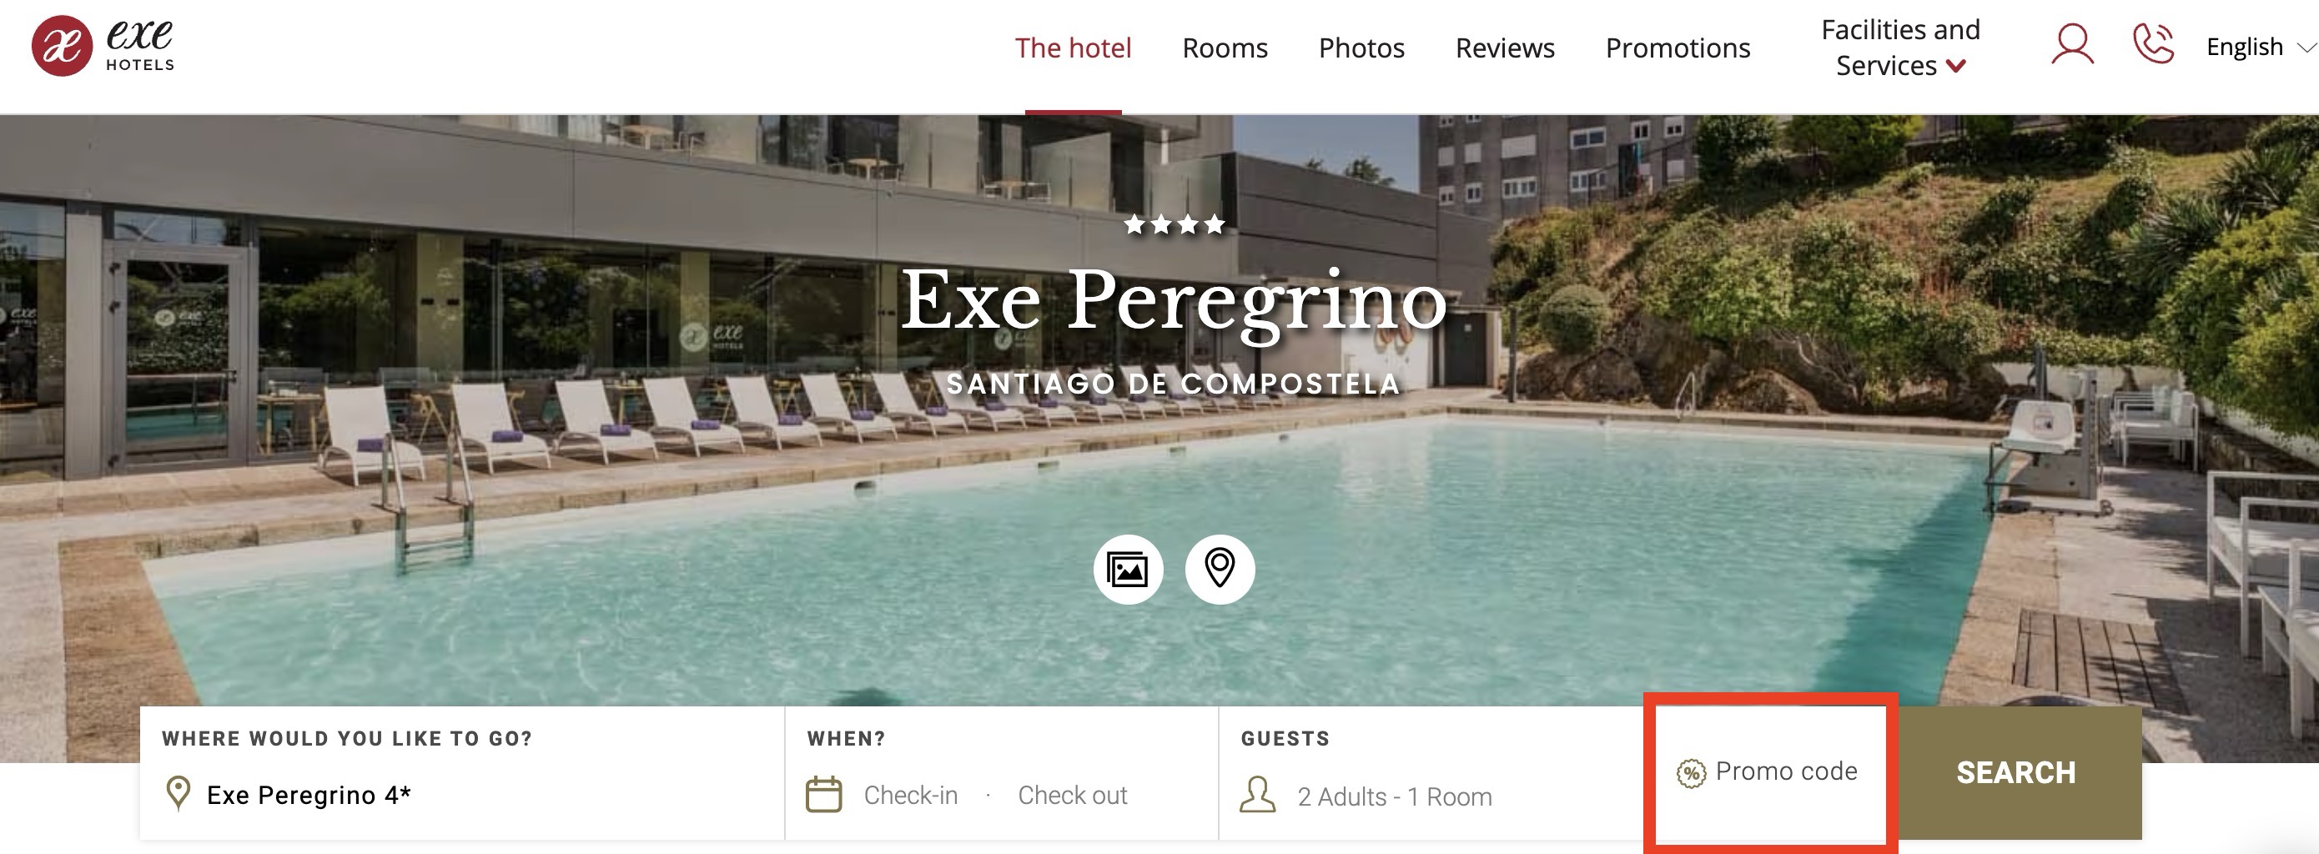Viewport: 2319px width, 854px height.
Task: Click the location pin beside Exe Peregrino 4*
Action: point(179,795)
